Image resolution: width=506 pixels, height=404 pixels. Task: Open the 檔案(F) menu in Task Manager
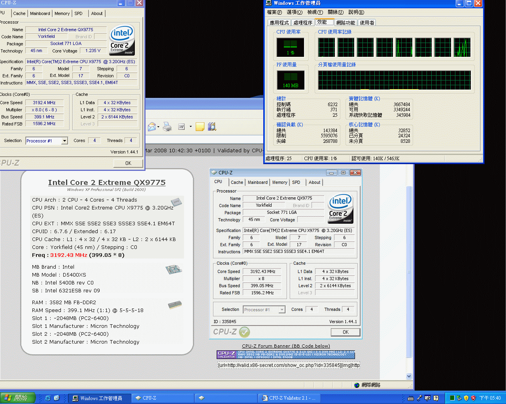click(x=274, y=12)
